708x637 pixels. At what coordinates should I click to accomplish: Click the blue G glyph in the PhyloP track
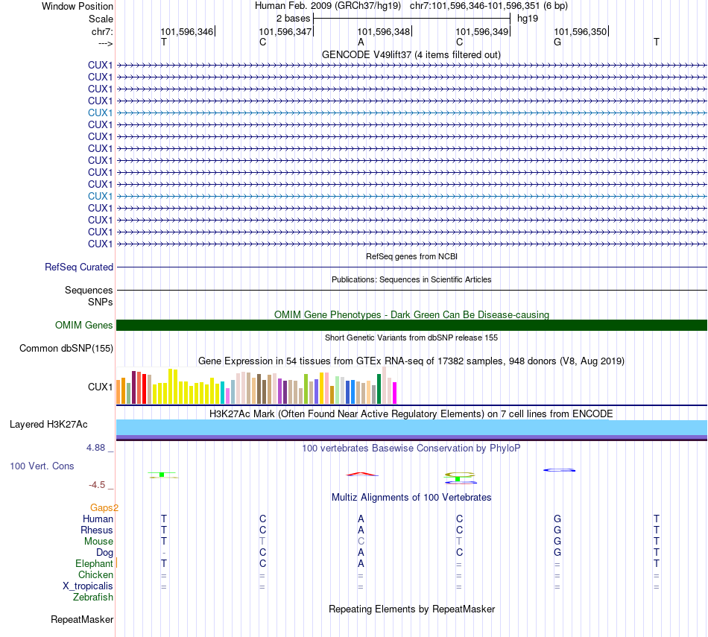point(560,470)
